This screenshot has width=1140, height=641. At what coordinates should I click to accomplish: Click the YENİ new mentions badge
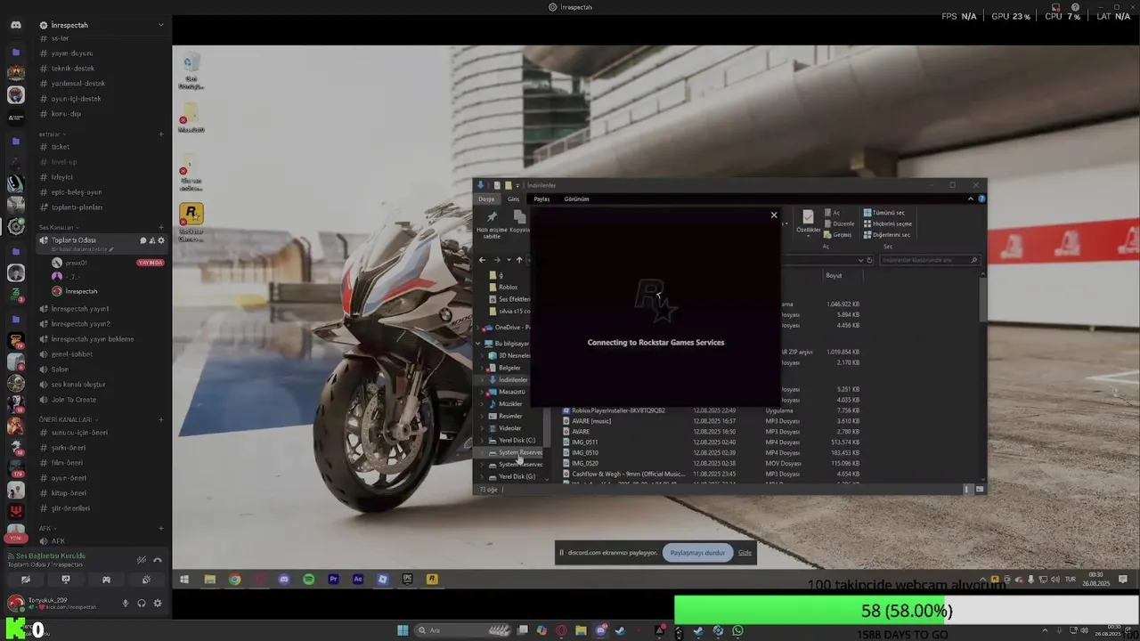pyautogui.click(x=15, y=539)
